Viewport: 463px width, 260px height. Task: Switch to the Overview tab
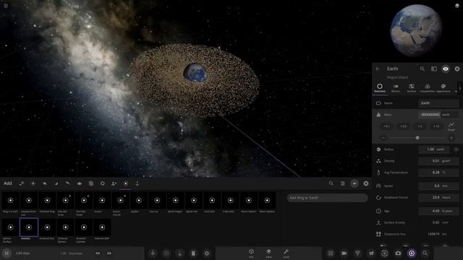380,88
